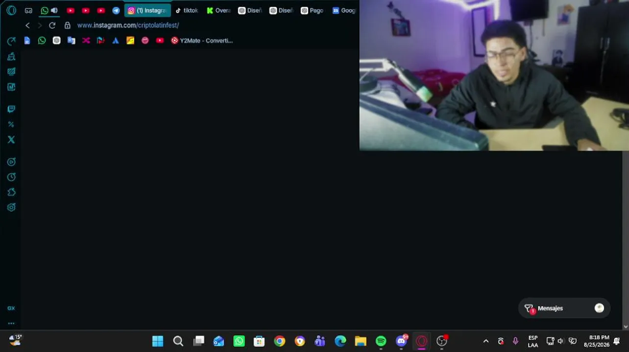Open the WhatsApp bookmark in bookmarks bar
This screenshot has height=352, width=629.
[42, 41]
